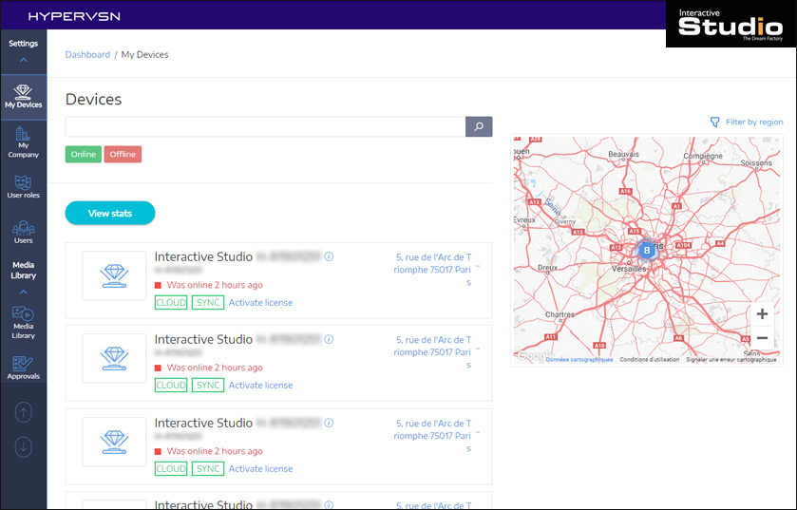Click the map cluster marker 8

click(647, 250)
